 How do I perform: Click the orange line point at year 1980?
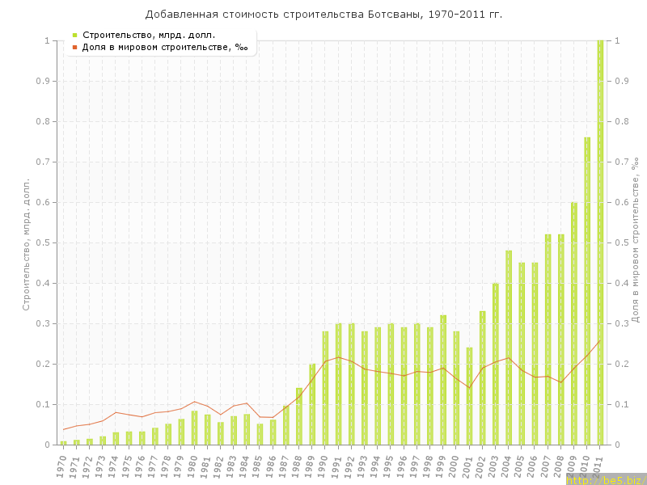[194, 402]
